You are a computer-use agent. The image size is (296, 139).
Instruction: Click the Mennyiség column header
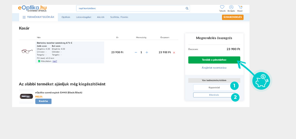[x=141, y=37]
